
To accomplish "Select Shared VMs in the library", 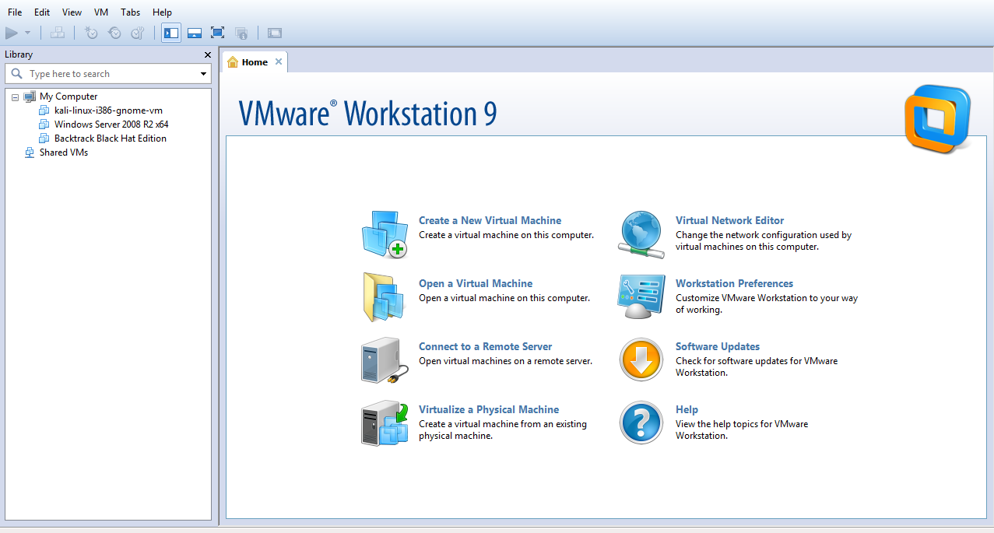I will (64, 153).
